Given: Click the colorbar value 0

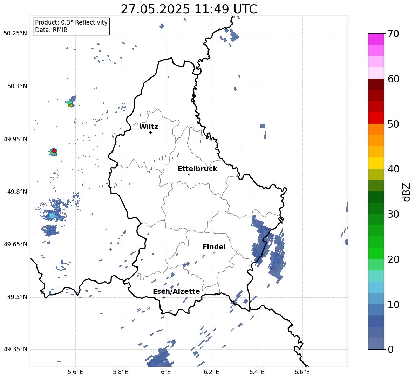Looking at the screenshot, I should [x=390, y=349].
